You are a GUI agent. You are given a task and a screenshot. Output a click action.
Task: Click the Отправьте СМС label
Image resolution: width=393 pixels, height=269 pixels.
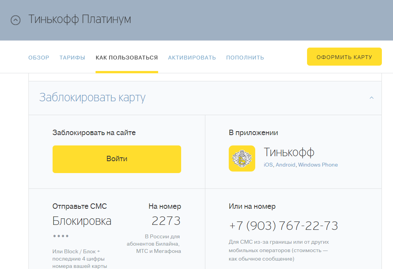point(80,206)
